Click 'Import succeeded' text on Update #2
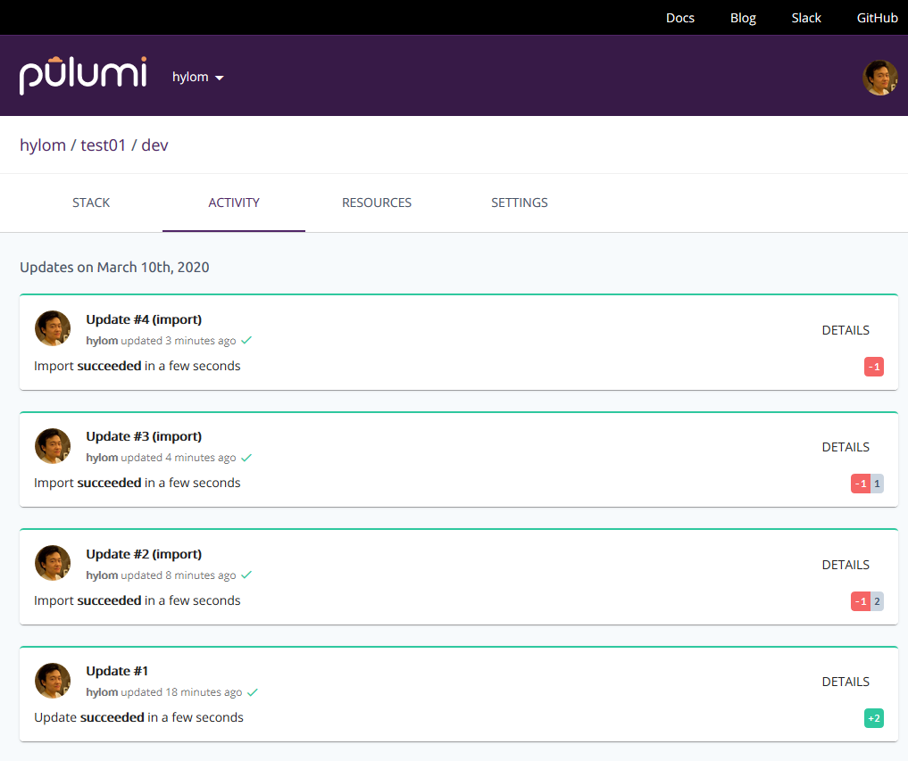Image resolution: width=908 pixels, height=761 pixels. pyautogui.click(x=87, y=600)
